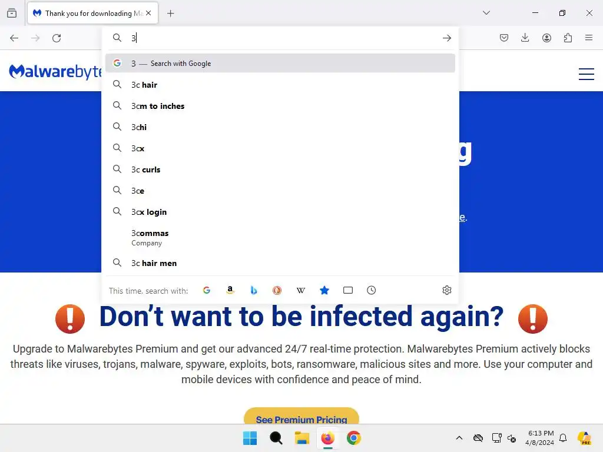Show hidden system tray icons
603x452 pixels.
pos(459,438)
